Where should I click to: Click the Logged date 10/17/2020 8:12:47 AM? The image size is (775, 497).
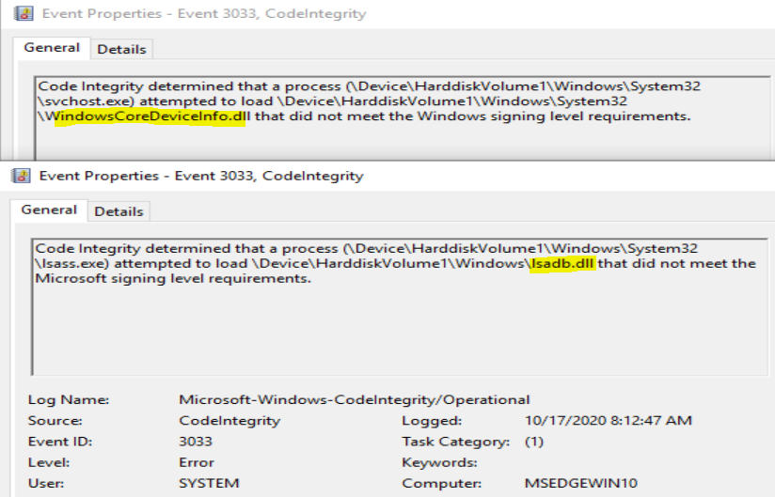tap(608, 421)
